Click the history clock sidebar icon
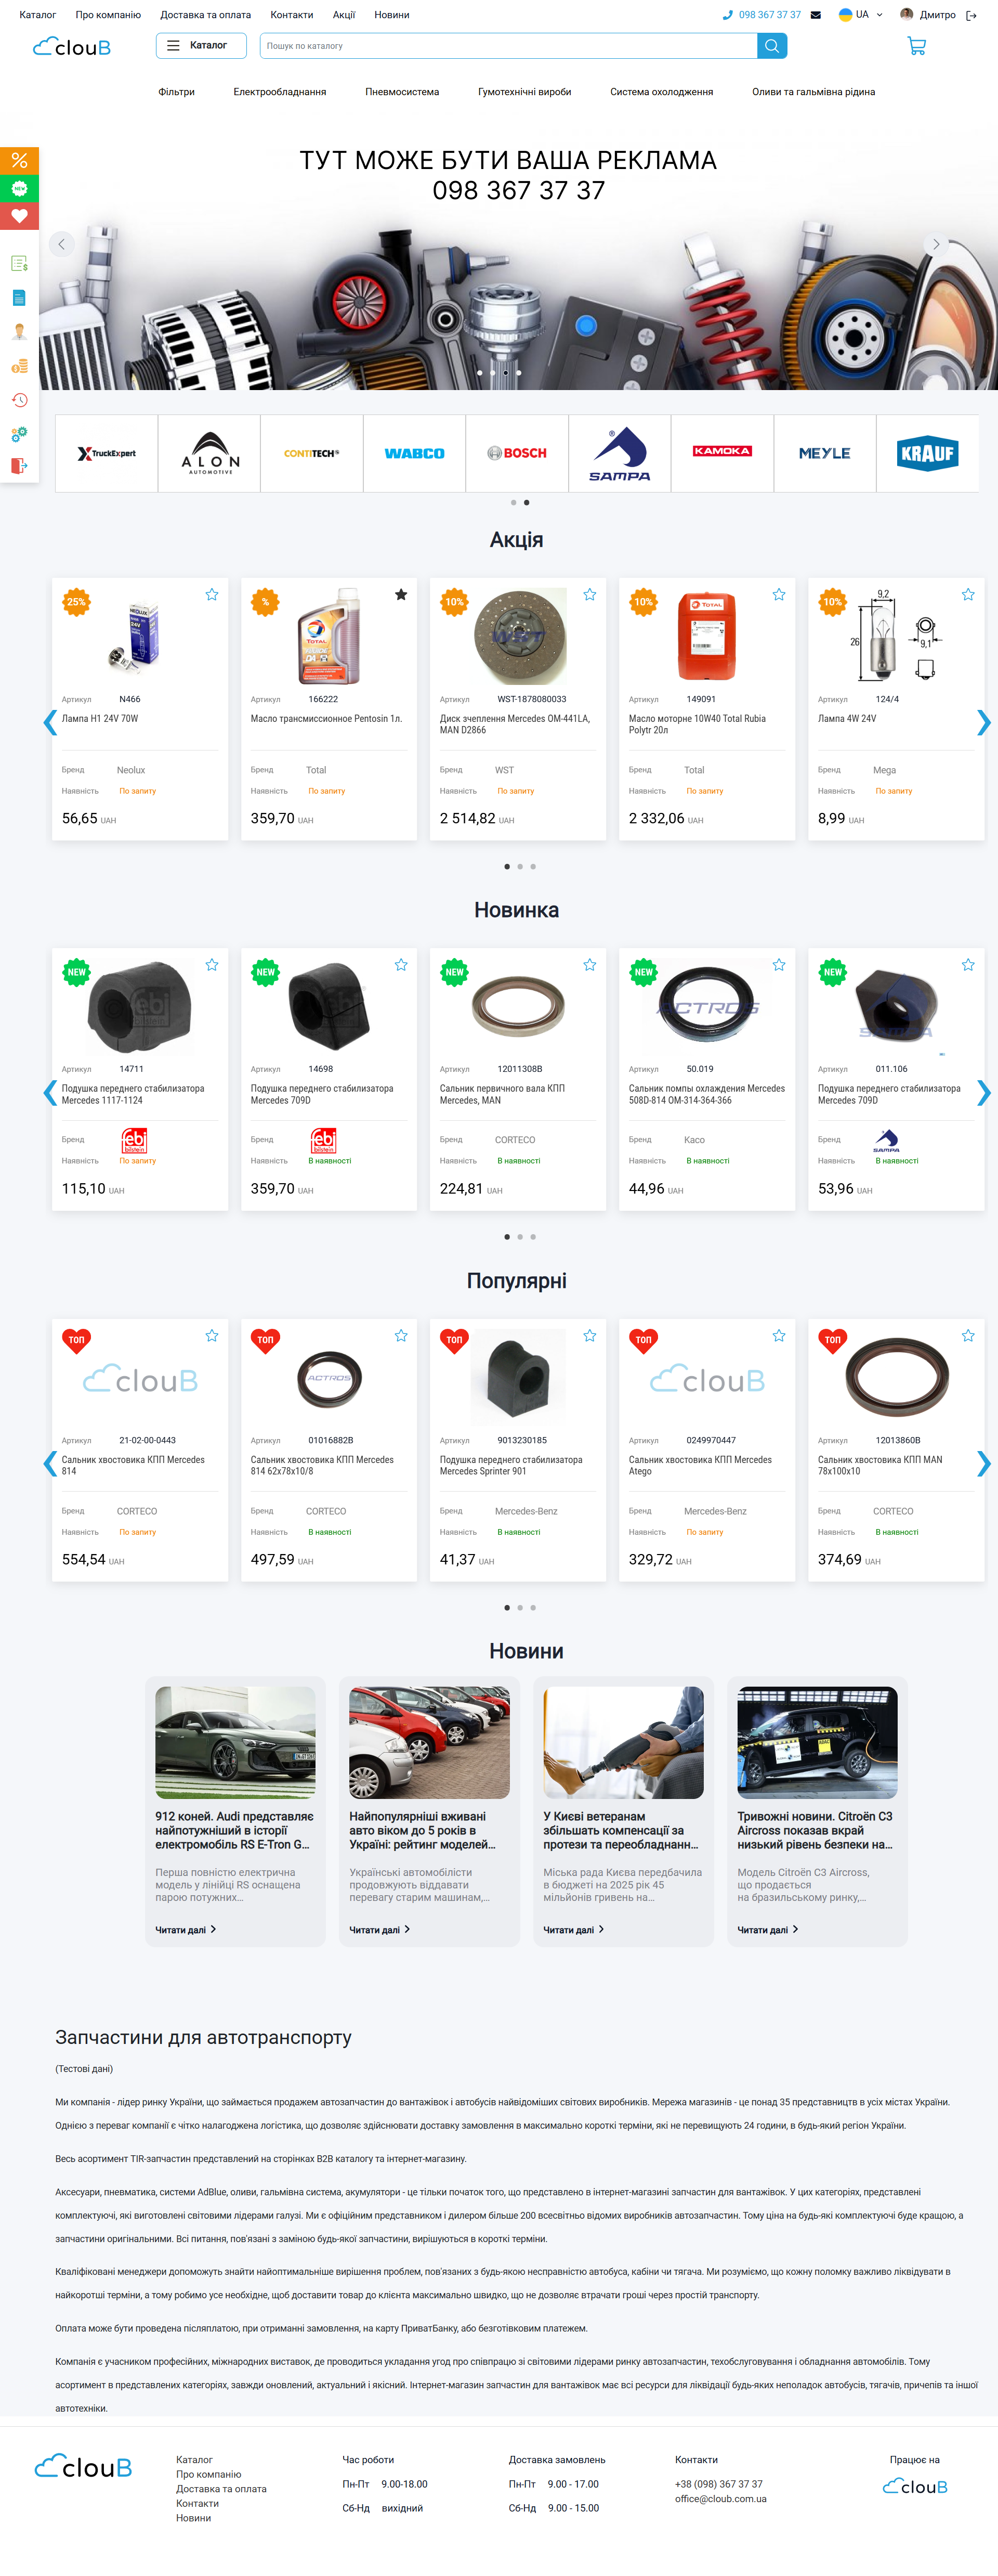 19,401
